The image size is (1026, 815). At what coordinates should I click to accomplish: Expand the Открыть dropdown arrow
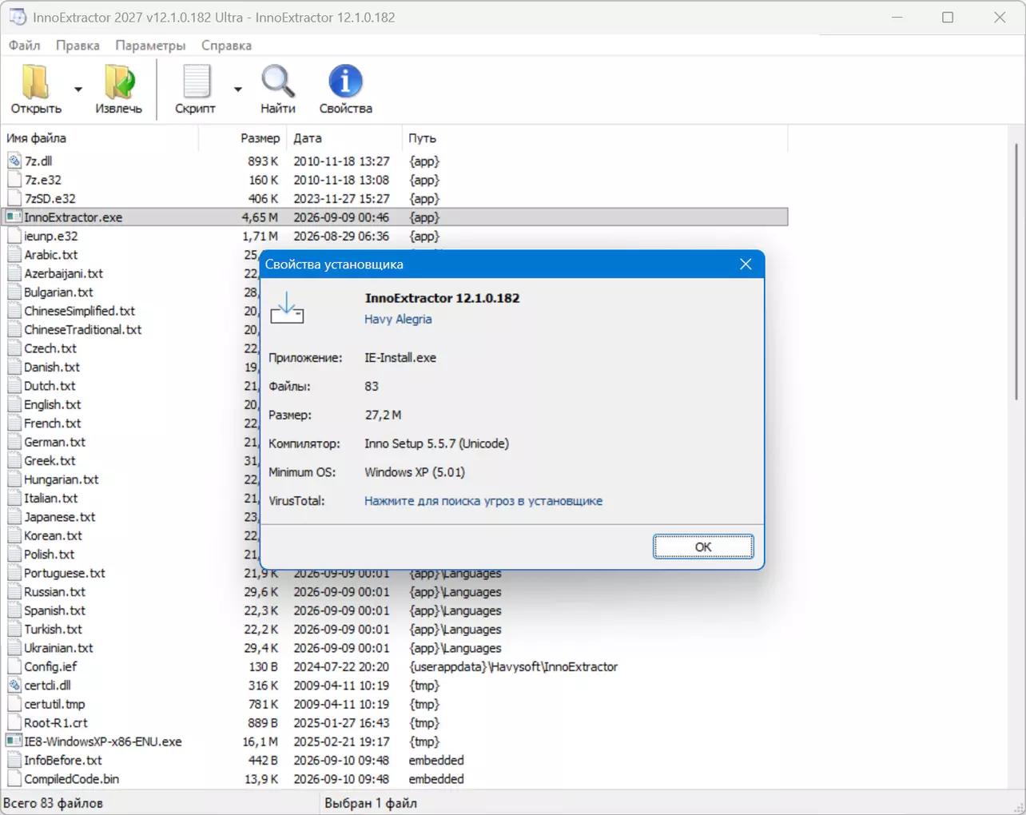78,89
